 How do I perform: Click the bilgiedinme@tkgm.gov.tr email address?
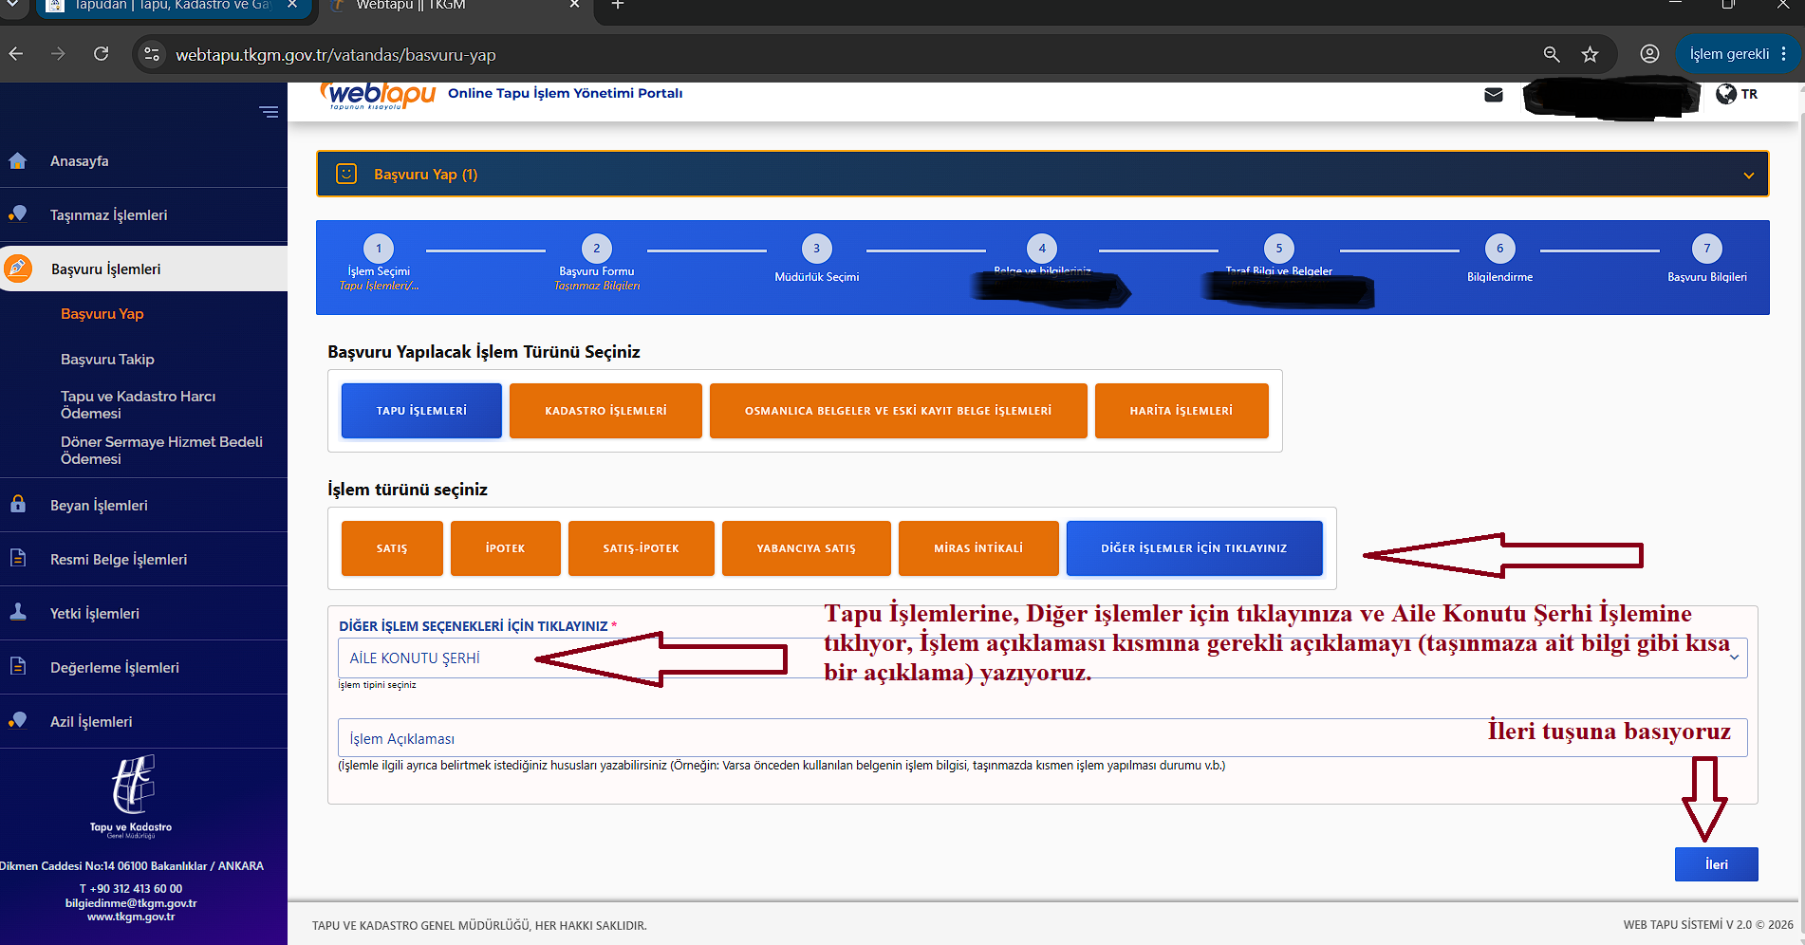coord(131,903)
